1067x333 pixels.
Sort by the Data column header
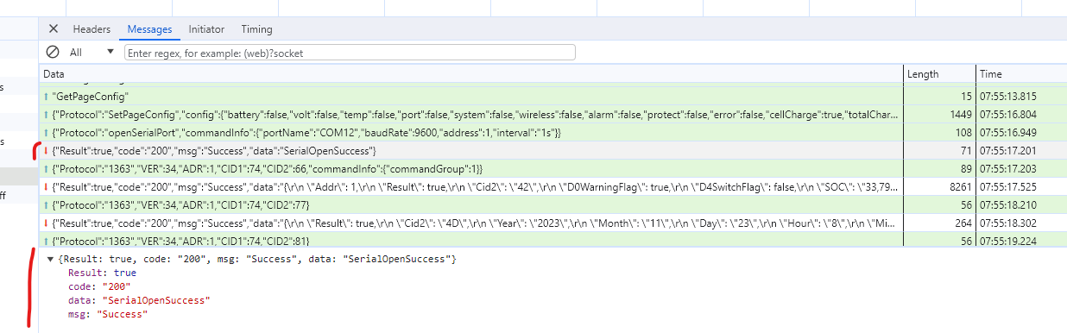471,74
